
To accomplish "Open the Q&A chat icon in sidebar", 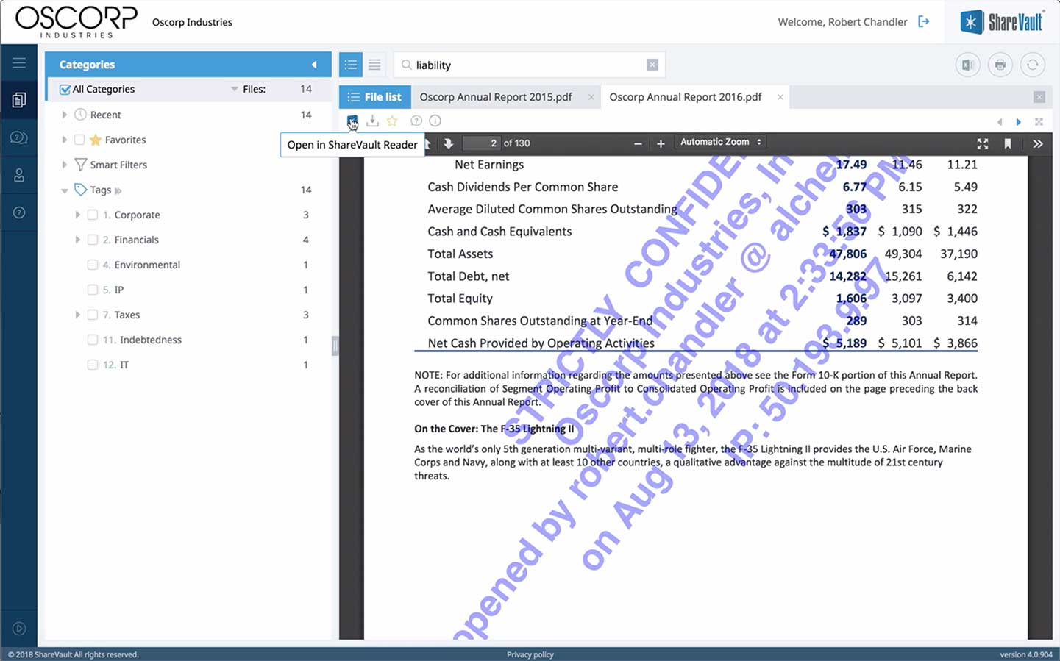I will 19,137.
